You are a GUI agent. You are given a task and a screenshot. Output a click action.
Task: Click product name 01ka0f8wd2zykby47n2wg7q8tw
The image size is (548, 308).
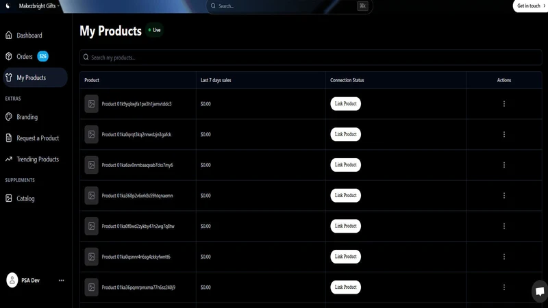[138, 226]
